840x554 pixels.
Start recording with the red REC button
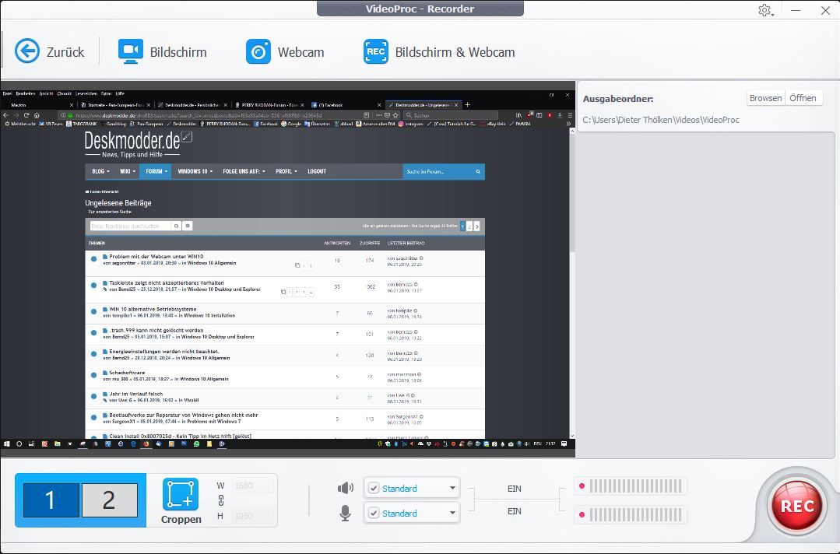tap(797, 506)
